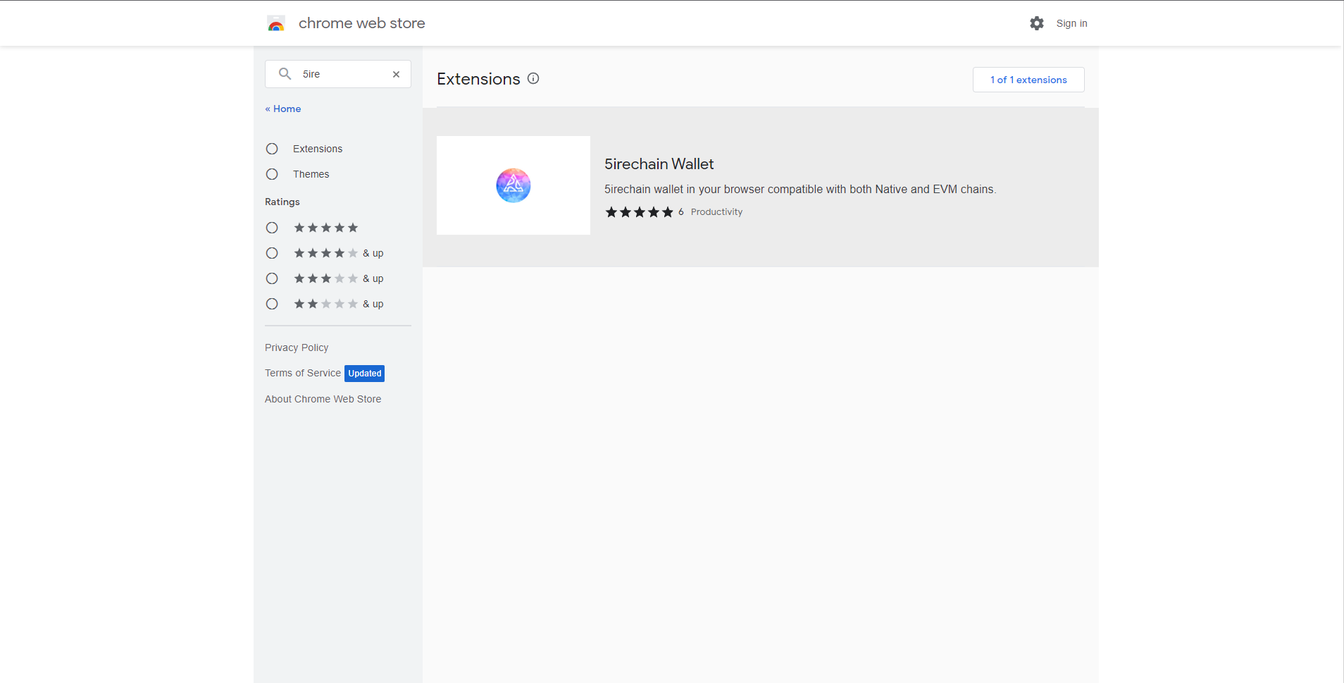Focus the search field containing '5ire'

342,74
